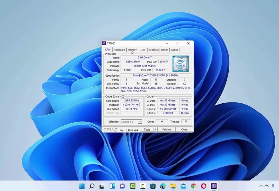
Task: Click Bus Speed 99.71 MHz value
Action: (131, 109)
